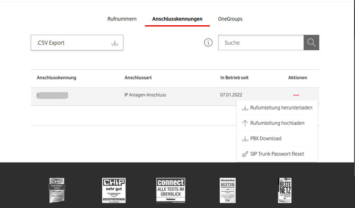Click the key icon beside SIP Trunk

245,154
